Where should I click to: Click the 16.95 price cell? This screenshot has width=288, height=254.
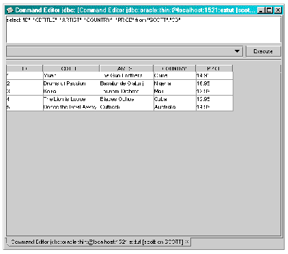(214, 83)
